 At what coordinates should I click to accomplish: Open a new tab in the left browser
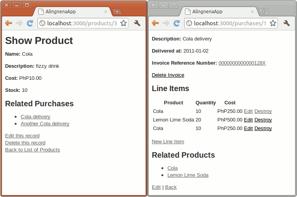click(117, 12)
